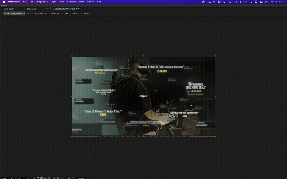Click the top-left layer transform handle
The width and height of the screenshot is (287, 179).
72,56
